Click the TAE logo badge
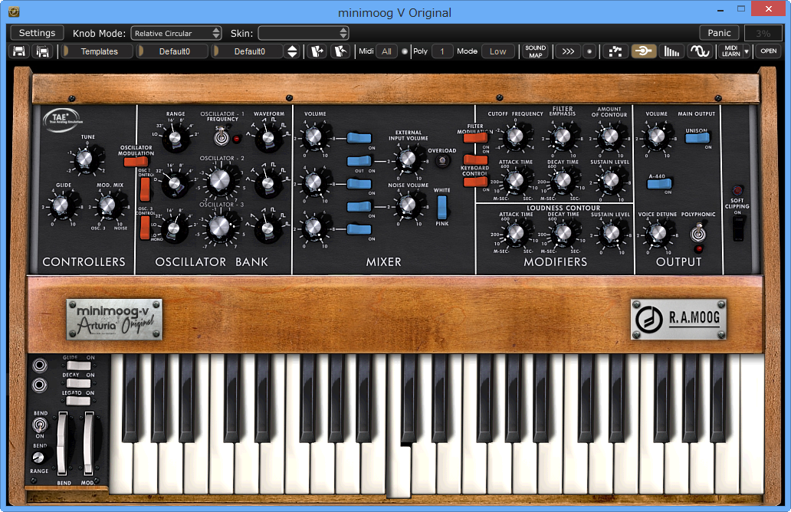The width and height of the screenshot is (791, 512). pos(61,120)
